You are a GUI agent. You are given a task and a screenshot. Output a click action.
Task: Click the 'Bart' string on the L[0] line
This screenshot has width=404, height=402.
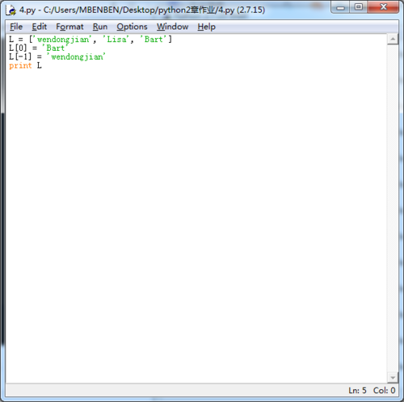coord(55,48)
